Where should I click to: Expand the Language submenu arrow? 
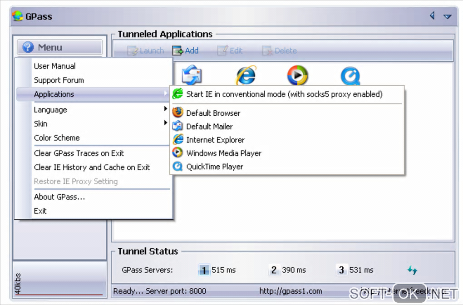point(166,108)
